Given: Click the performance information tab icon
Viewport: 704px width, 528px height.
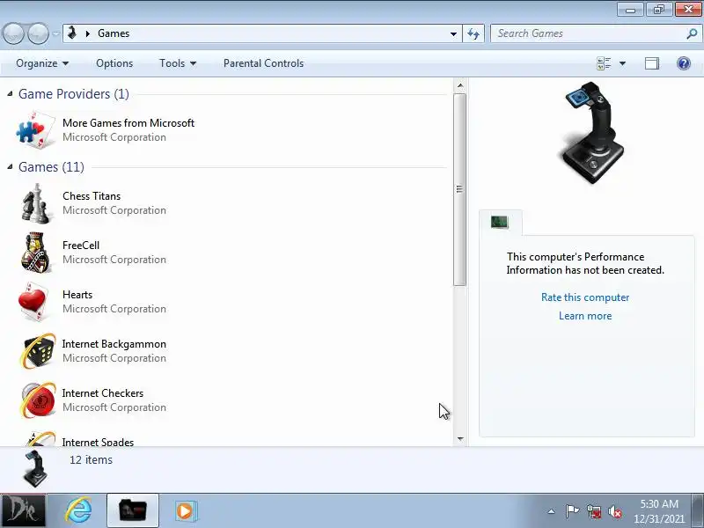Looking at the screenshot, I should [x=500, y=222].
